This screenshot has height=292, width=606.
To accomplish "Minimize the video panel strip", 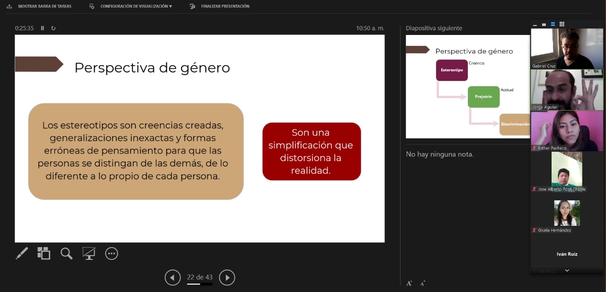I will tap(535, 25).
